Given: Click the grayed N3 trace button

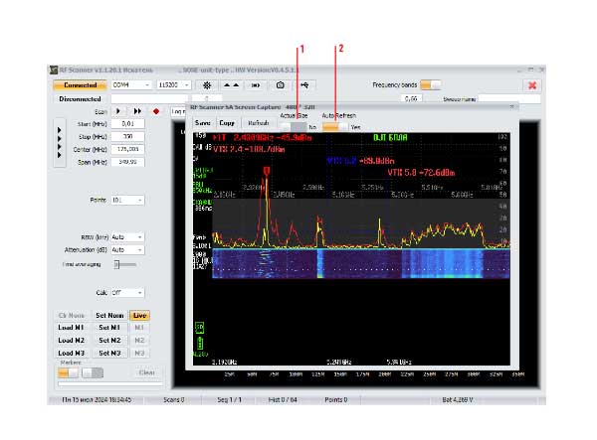Looking at the screenshot, I should pos(139,353).
